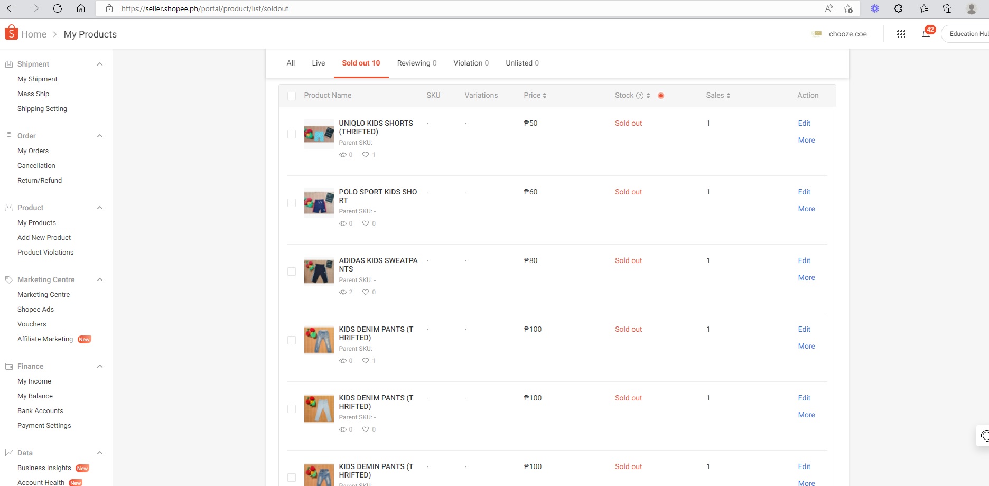Click the Finance section icon
989x486 pixels.
[9, 366]
